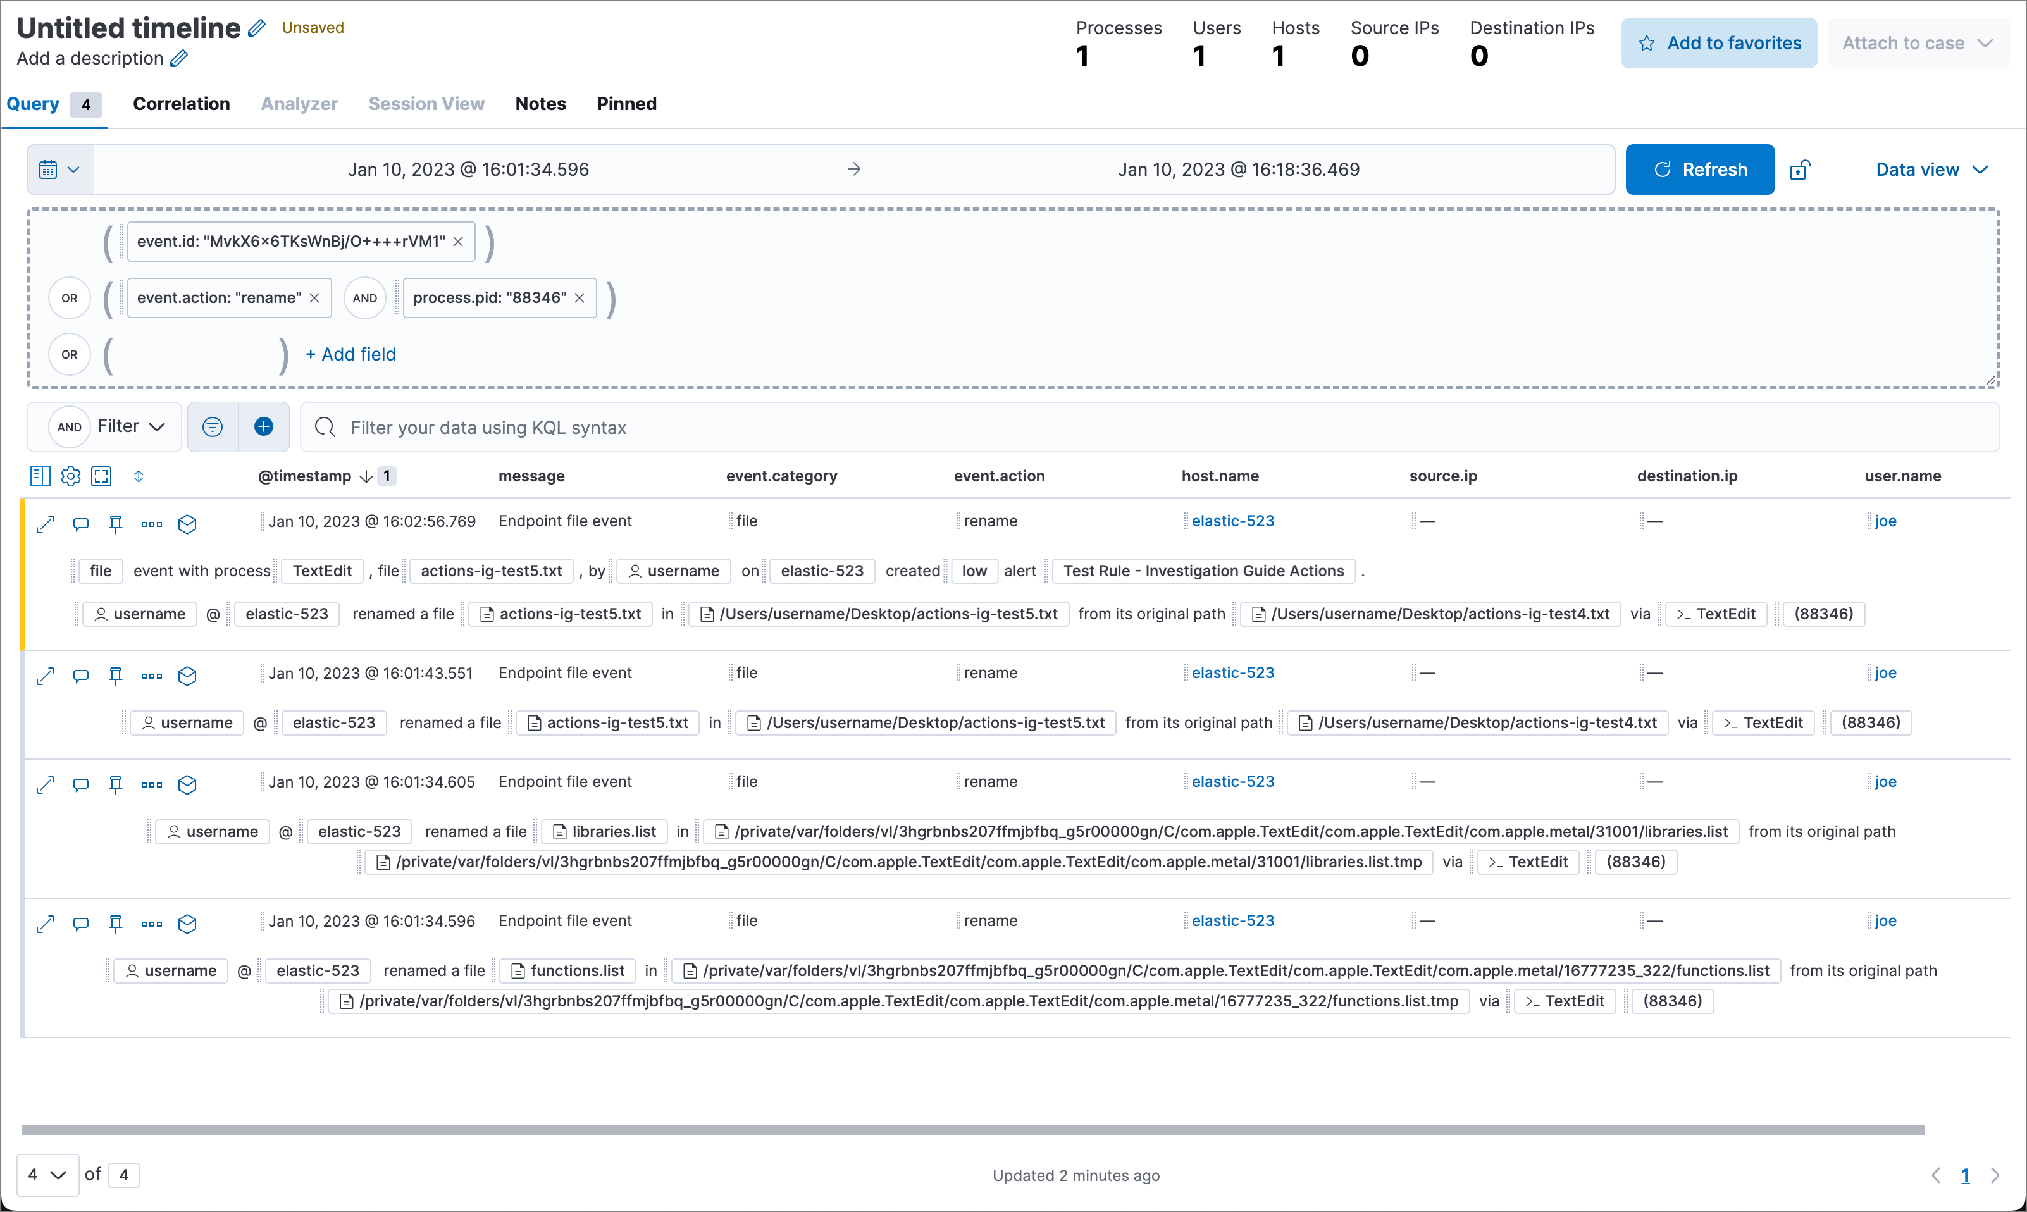
Task: Expand details of the first rename event
Action: tap(46, 524)
